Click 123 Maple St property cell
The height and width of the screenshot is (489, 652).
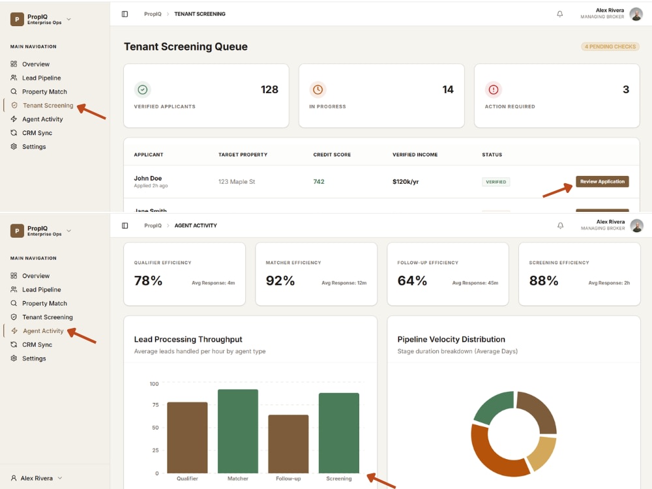pos(237,182)
